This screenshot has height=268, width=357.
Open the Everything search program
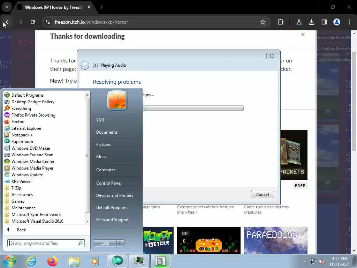point(21,108)
